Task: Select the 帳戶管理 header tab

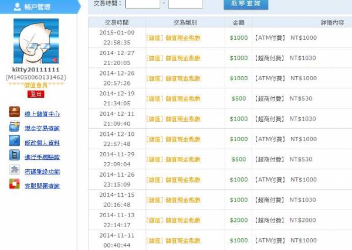Action: [x=36, y=7]
